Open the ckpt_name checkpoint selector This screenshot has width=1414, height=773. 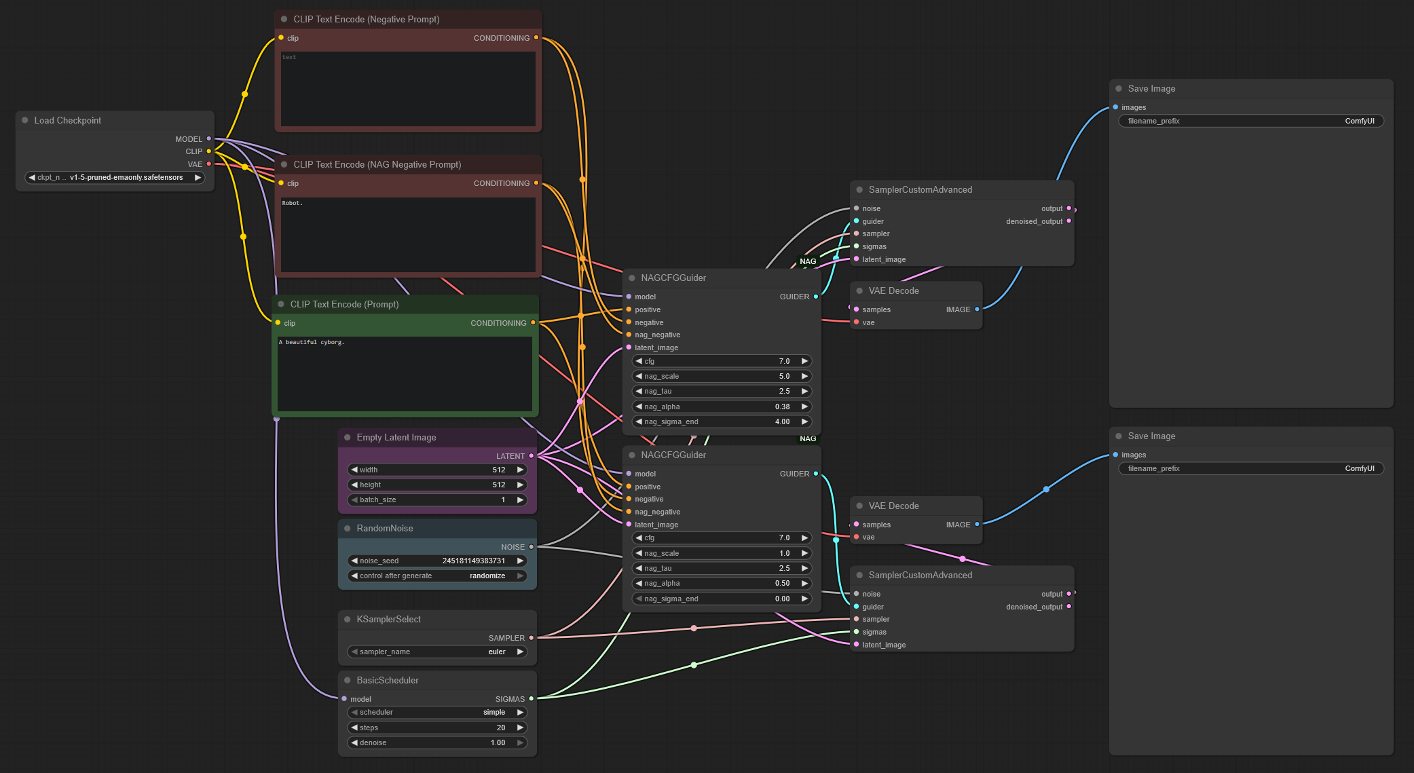[115, 177]
